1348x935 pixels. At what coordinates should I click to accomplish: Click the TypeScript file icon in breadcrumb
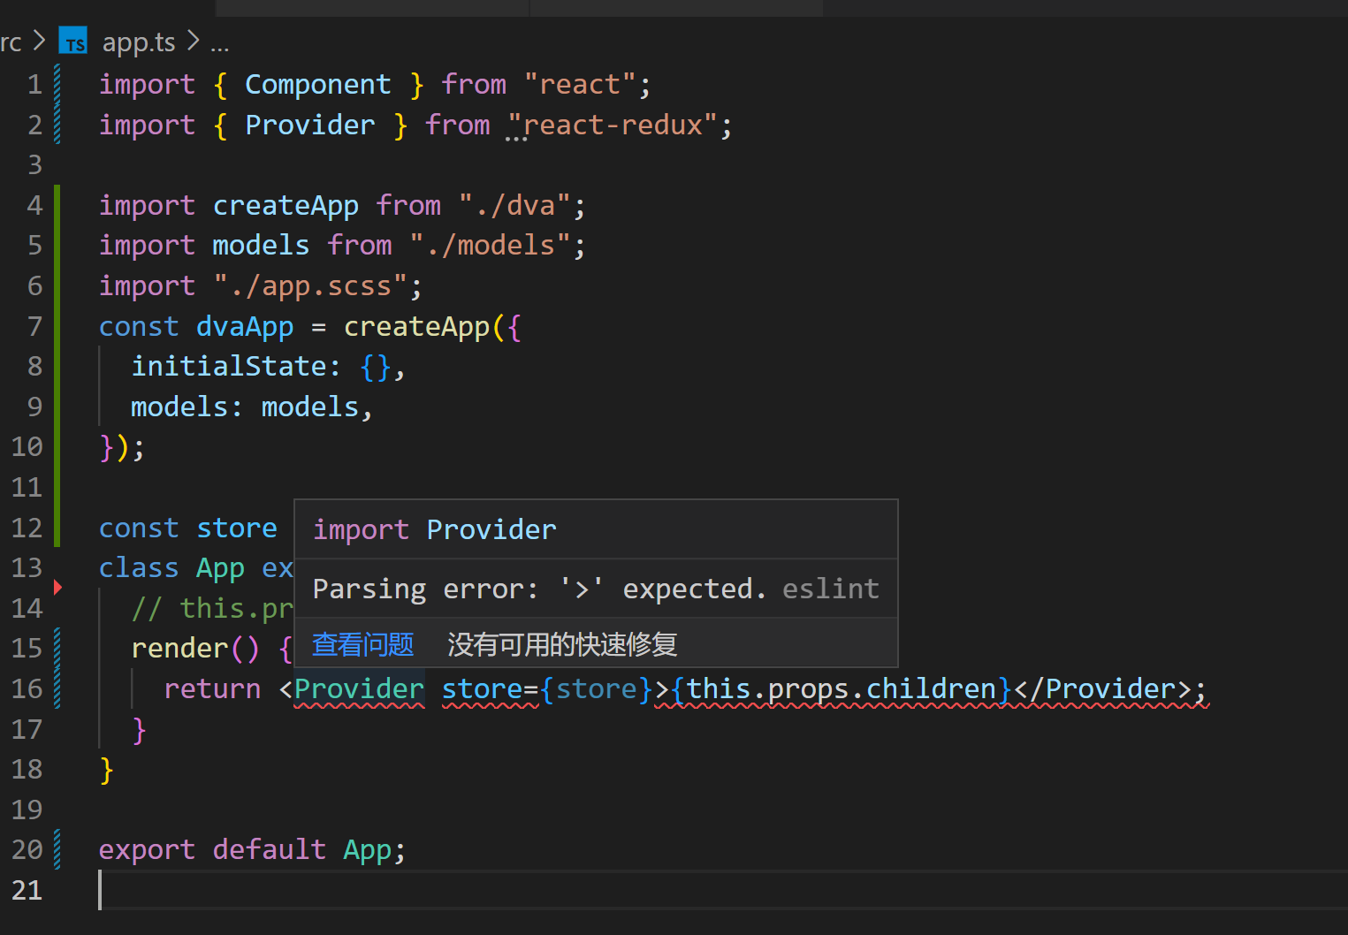pyautogui.click(x=73, y=42)
